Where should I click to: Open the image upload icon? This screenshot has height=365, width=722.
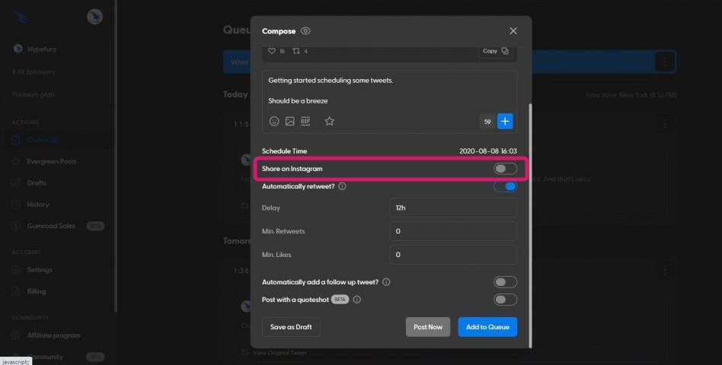[x=289, y=121]
